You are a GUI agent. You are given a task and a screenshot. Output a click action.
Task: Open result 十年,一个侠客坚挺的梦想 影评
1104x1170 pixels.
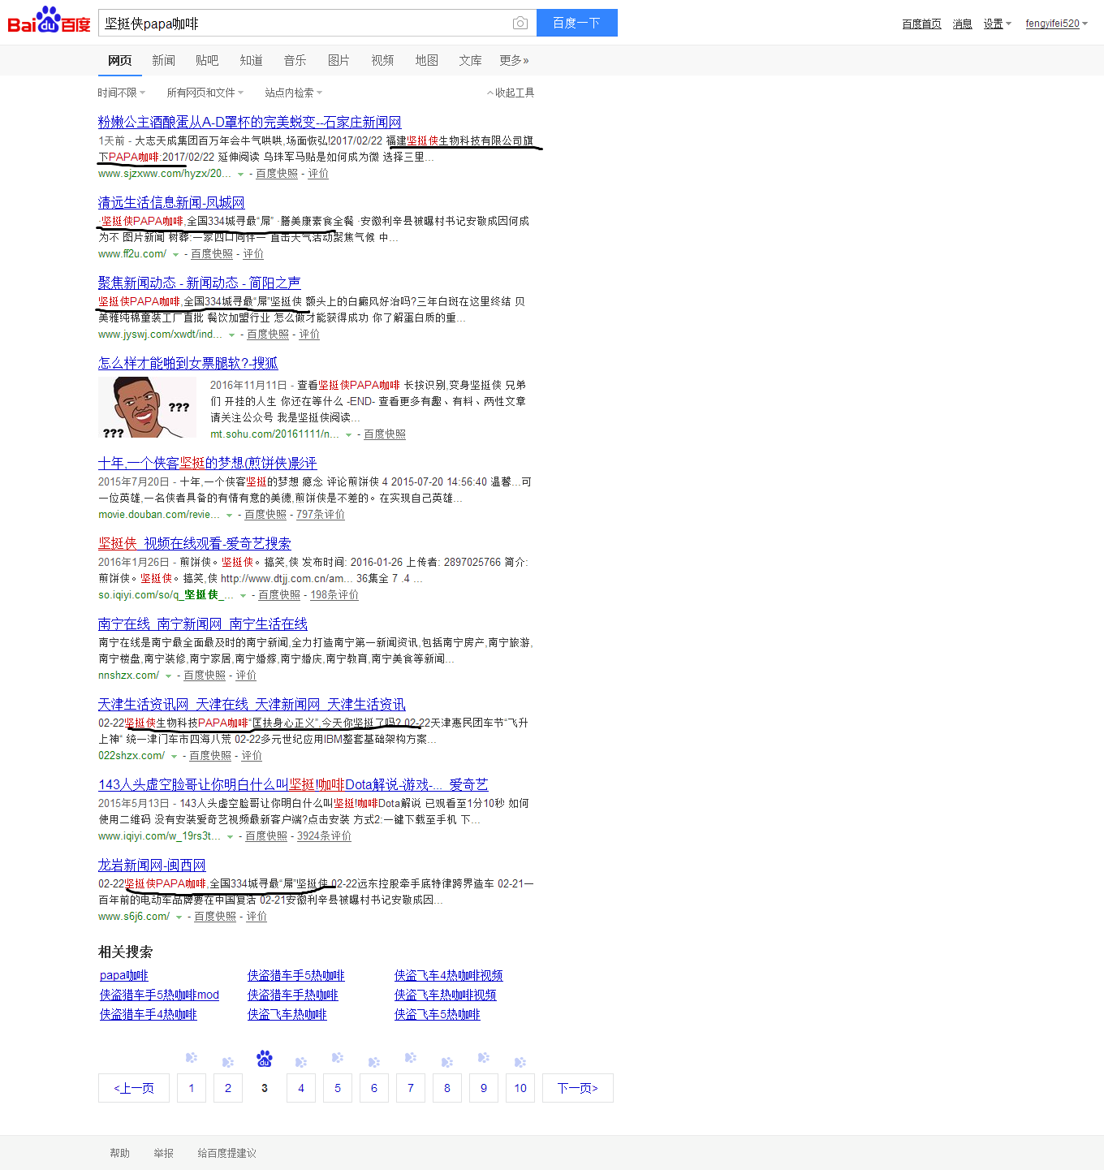click(207, 463)
